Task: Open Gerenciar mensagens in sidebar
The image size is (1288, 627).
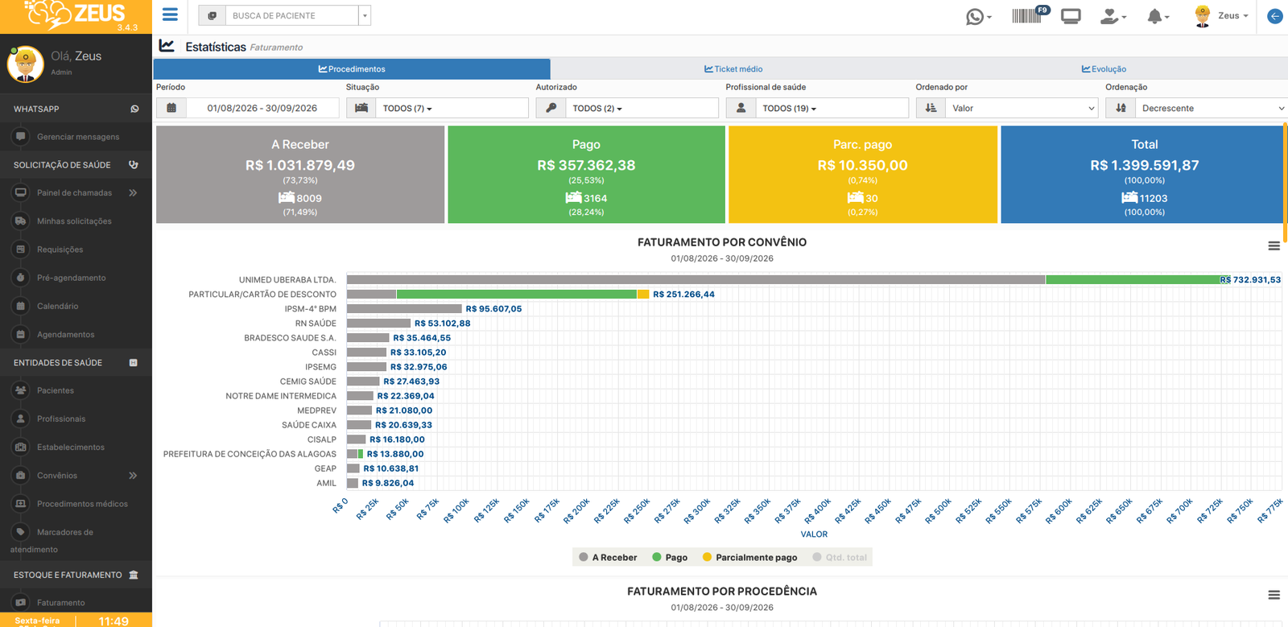Action: [x=76, y=137]
